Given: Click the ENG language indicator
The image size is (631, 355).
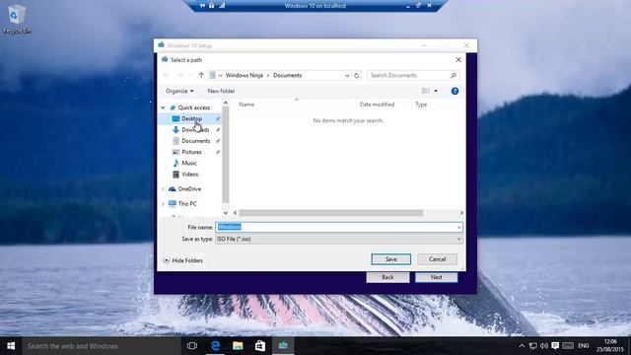Looking at the screenshot, I should coord(584,346).
